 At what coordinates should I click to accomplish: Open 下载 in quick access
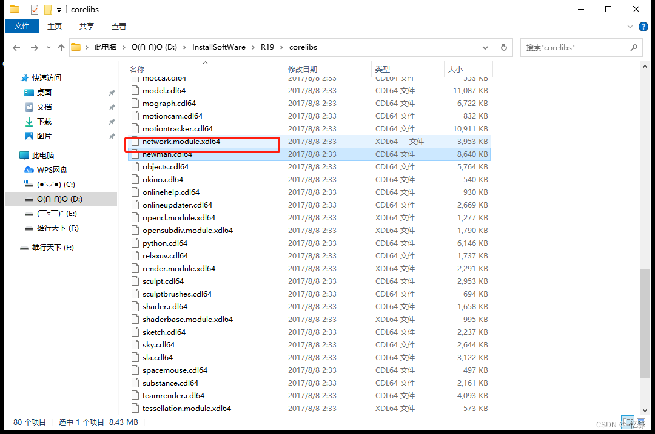click(44, 121)
